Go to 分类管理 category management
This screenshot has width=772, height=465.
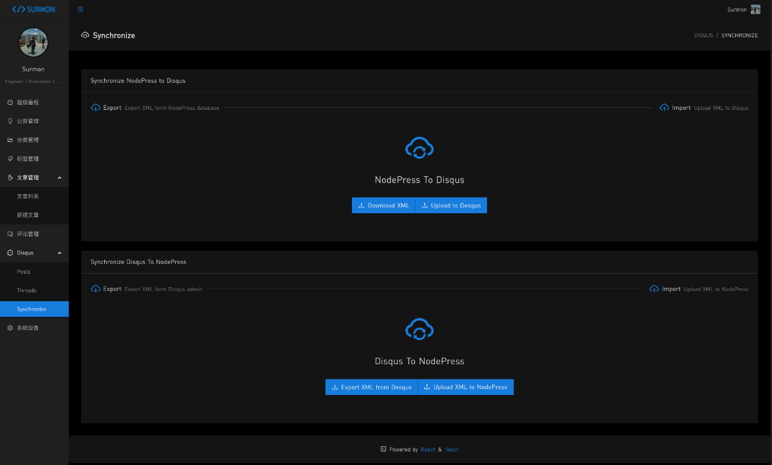pyautogui.click(x=28, y=140)
